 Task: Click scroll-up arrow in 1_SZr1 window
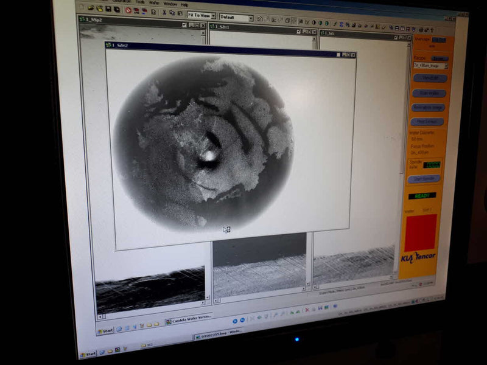coord(314,39)
